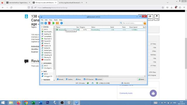Click the orange lock UI icon

[145, 23]
